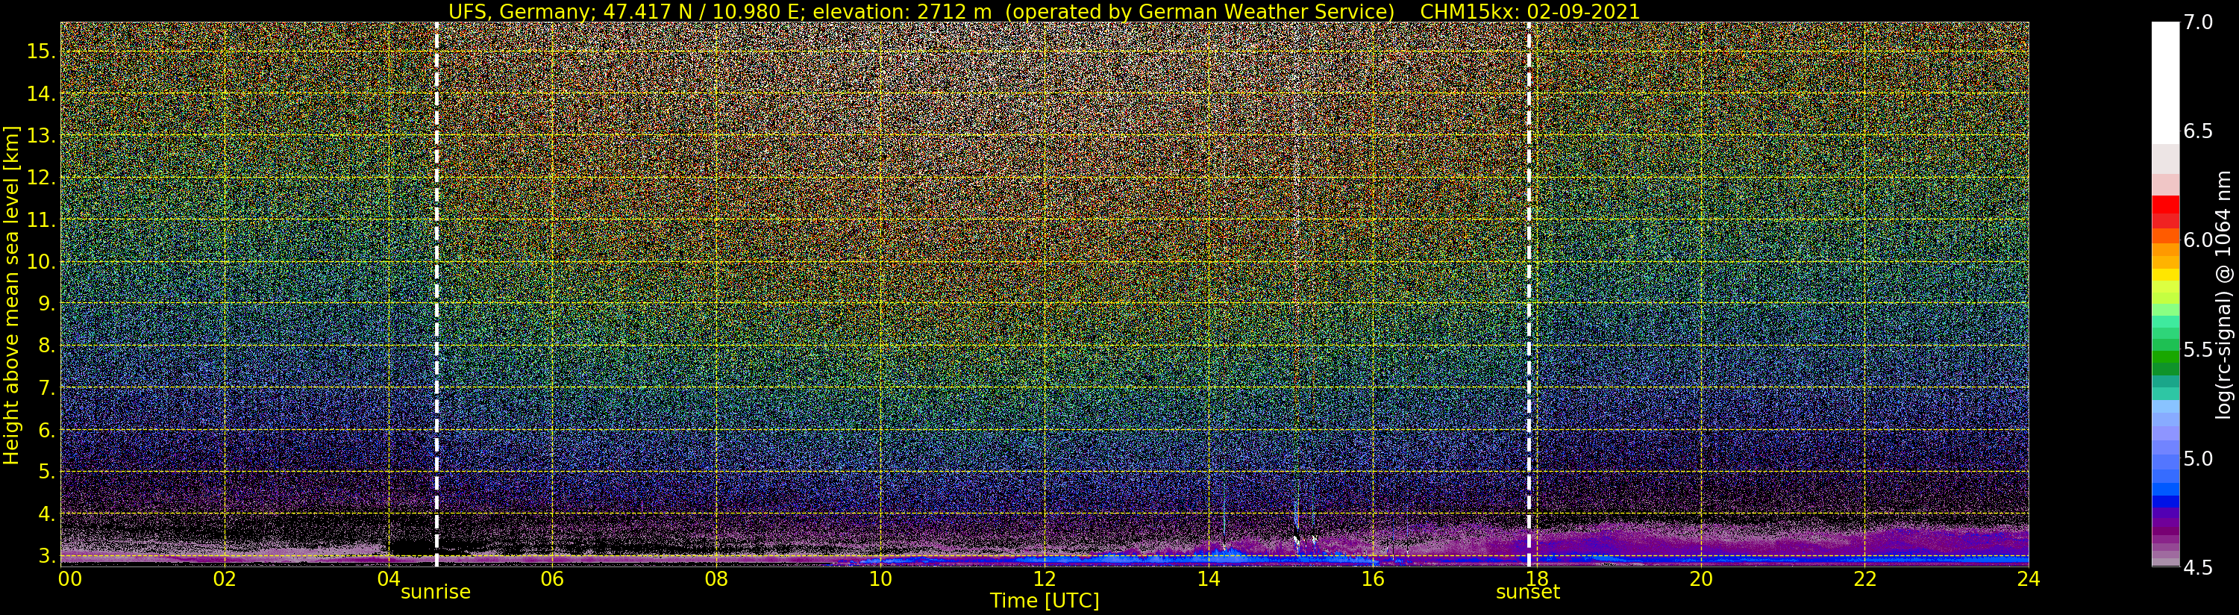Click height axis tick label 9.
The width and height of the screenshot is (2239, 615).
pos(47,304)
